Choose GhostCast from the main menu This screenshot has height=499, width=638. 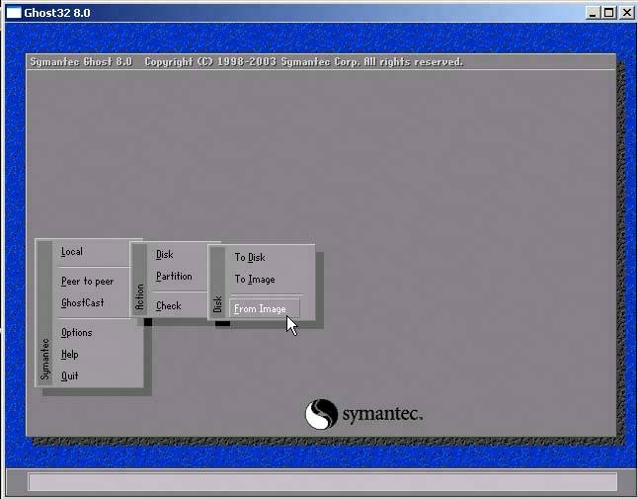(82, 303)
